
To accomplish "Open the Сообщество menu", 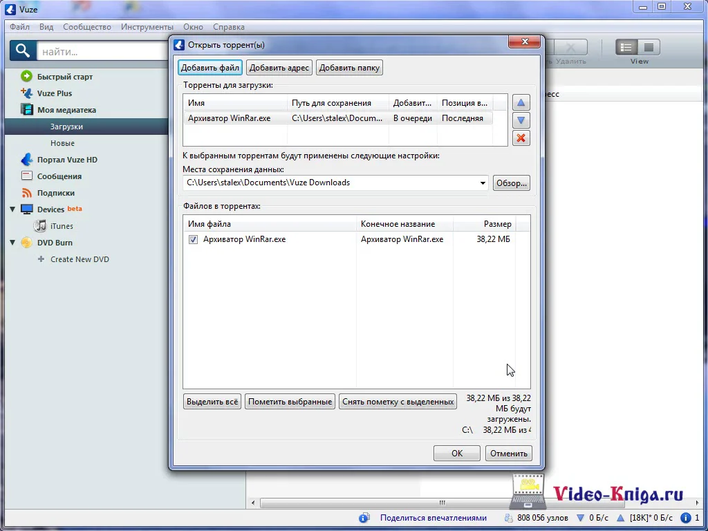I will pyautogui.click(x=87, y=27).
